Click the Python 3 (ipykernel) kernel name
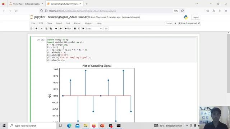This screenshot has width=230, height=129. [x=188, y=23]
